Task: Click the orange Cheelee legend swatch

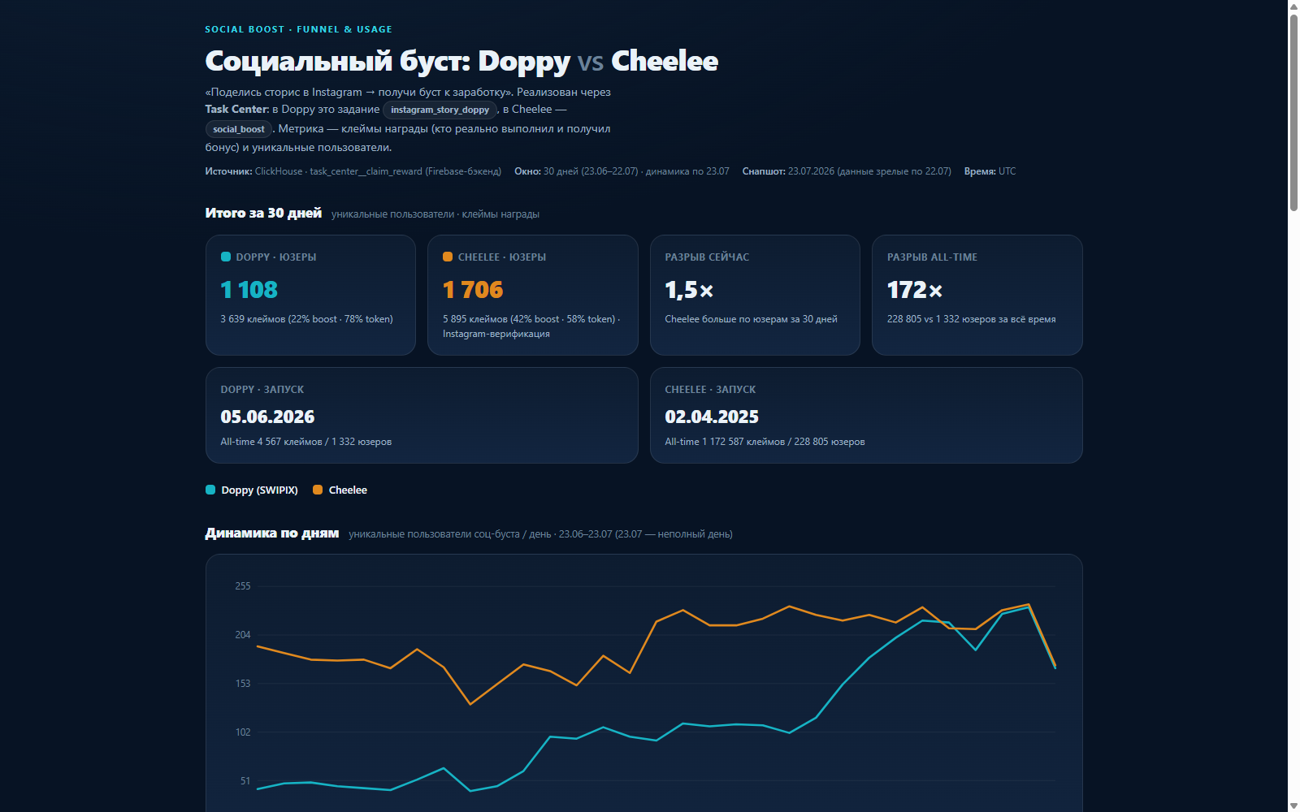Action: (318, 490)
